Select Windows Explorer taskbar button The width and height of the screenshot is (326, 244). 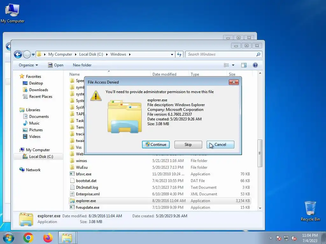67,238
